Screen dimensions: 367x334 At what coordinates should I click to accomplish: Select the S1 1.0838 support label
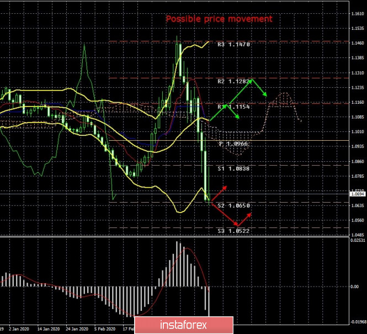click(x=233, y=169)
